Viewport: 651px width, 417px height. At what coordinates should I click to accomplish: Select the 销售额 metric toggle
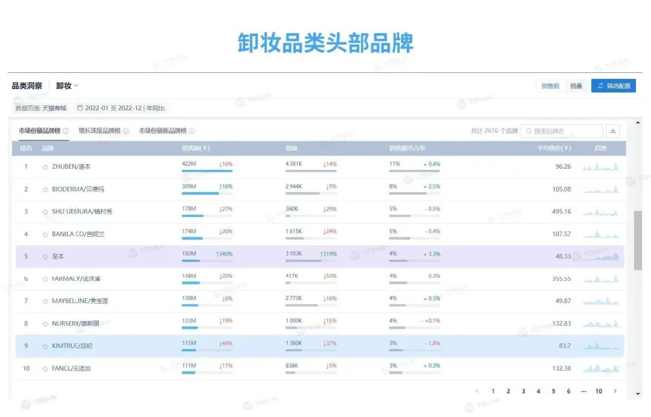(550, 86)
